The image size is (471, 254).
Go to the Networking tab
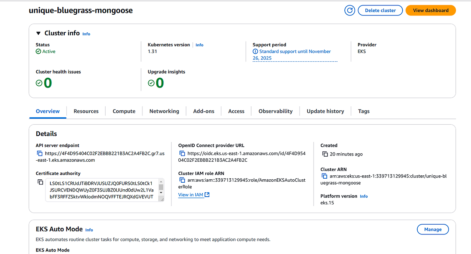point(164,111)
